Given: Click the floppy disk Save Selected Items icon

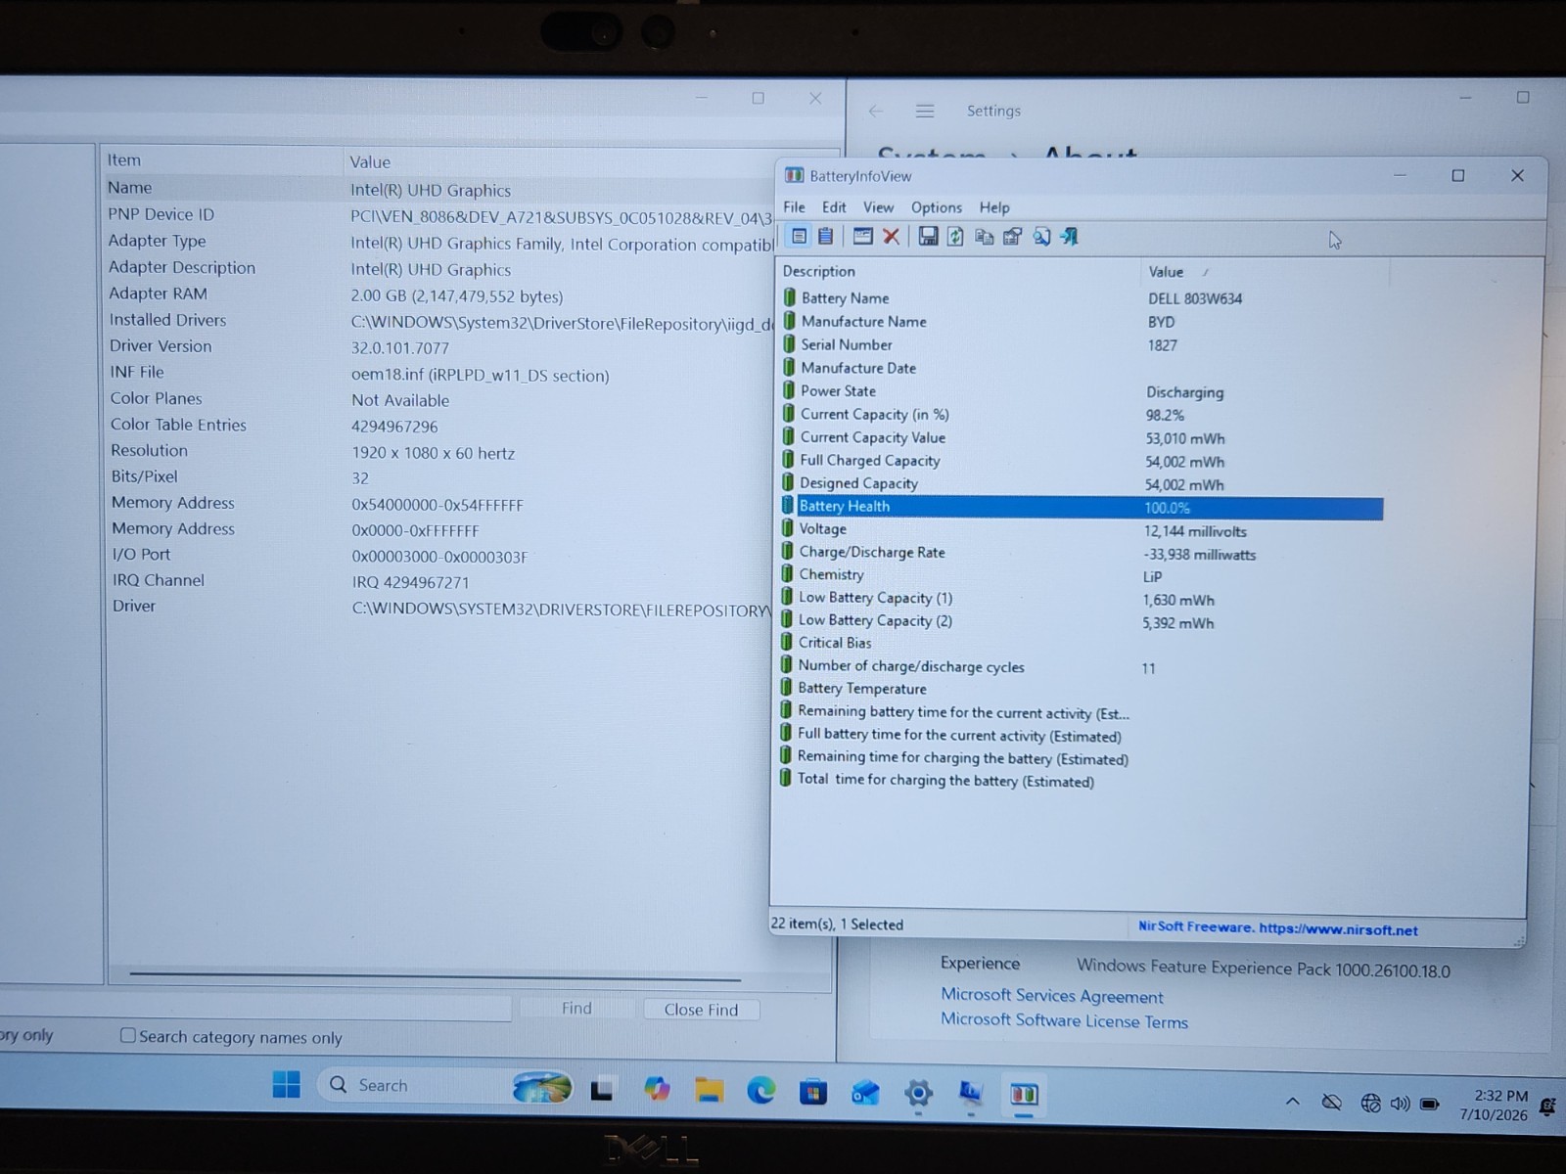Looking at the screenshot, I should pyautogui.click(x=928, y=236).
